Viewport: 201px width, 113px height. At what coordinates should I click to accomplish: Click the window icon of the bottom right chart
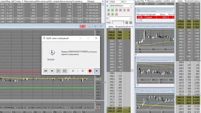(x=137, y=91)
